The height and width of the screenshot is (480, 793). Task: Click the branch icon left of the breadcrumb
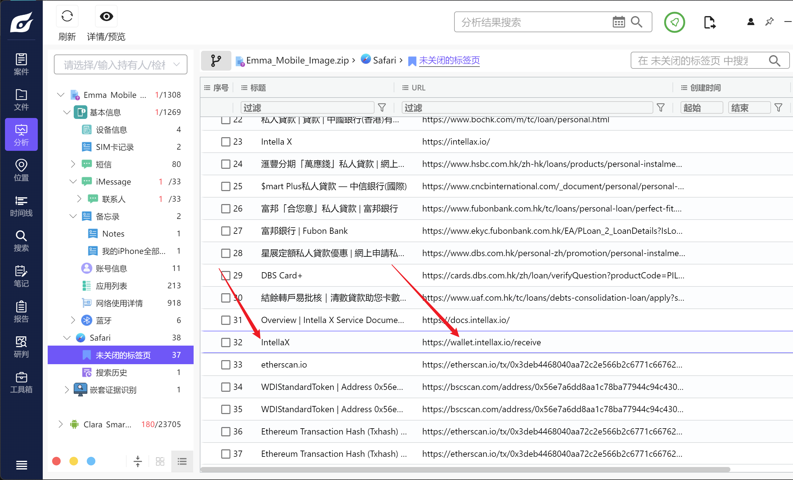tap(216, 60)
